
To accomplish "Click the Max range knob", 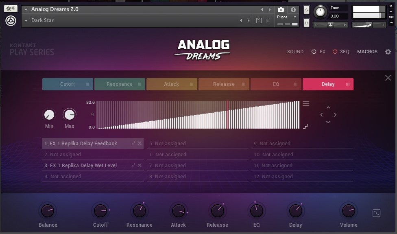I will [x=70, y=115].
